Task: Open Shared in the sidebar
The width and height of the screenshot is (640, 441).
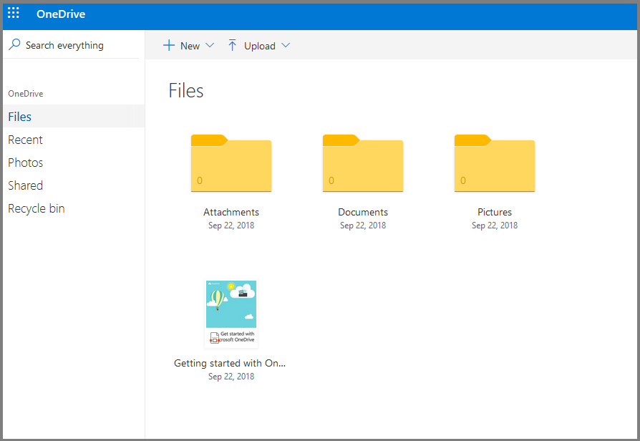Action: [x=25, y=185]
